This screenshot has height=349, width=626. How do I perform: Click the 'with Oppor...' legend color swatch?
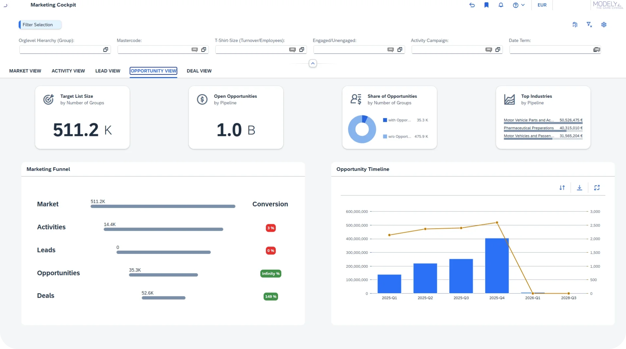[385, 120]
